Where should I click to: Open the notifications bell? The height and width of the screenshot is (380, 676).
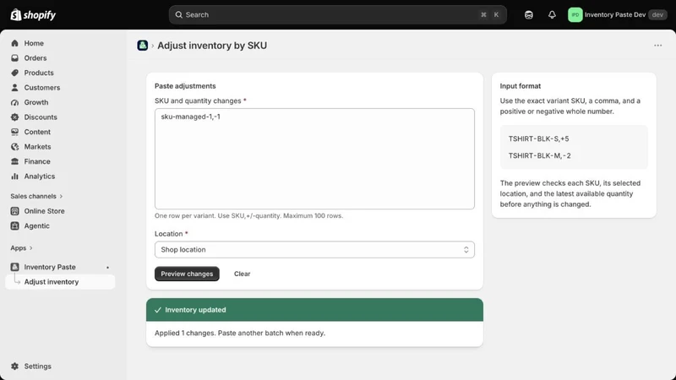click(552, 14)
